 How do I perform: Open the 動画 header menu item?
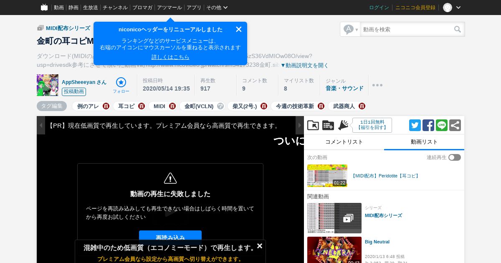click(x=59, y=8)
